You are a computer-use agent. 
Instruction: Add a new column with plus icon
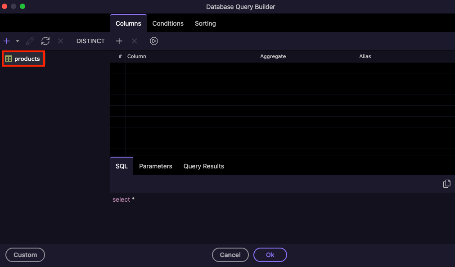click(119, 41)
